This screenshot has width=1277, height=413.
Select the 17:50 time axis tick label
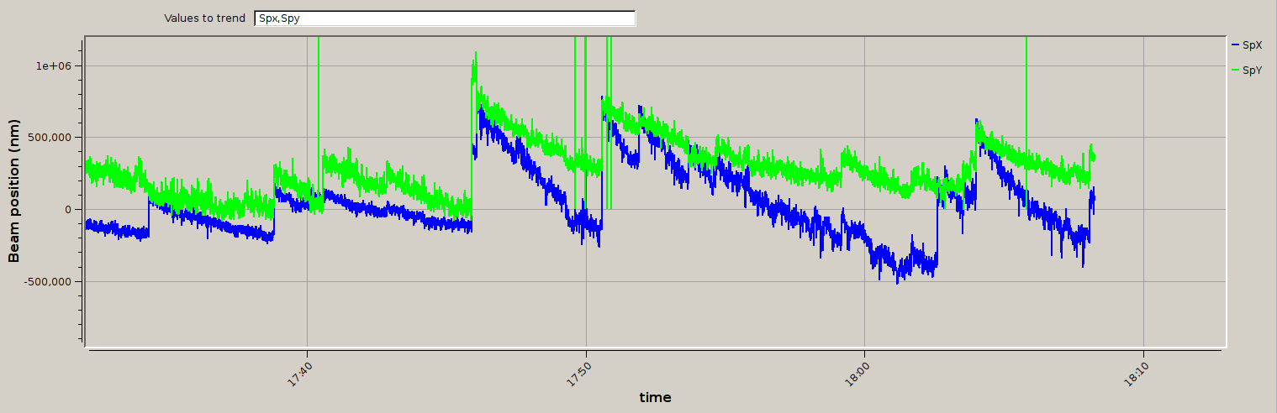pyautogui.click(x=579, y=370)
